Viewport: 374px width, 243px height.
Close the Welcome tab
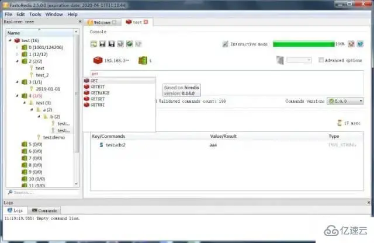click(x=115, y=22)
